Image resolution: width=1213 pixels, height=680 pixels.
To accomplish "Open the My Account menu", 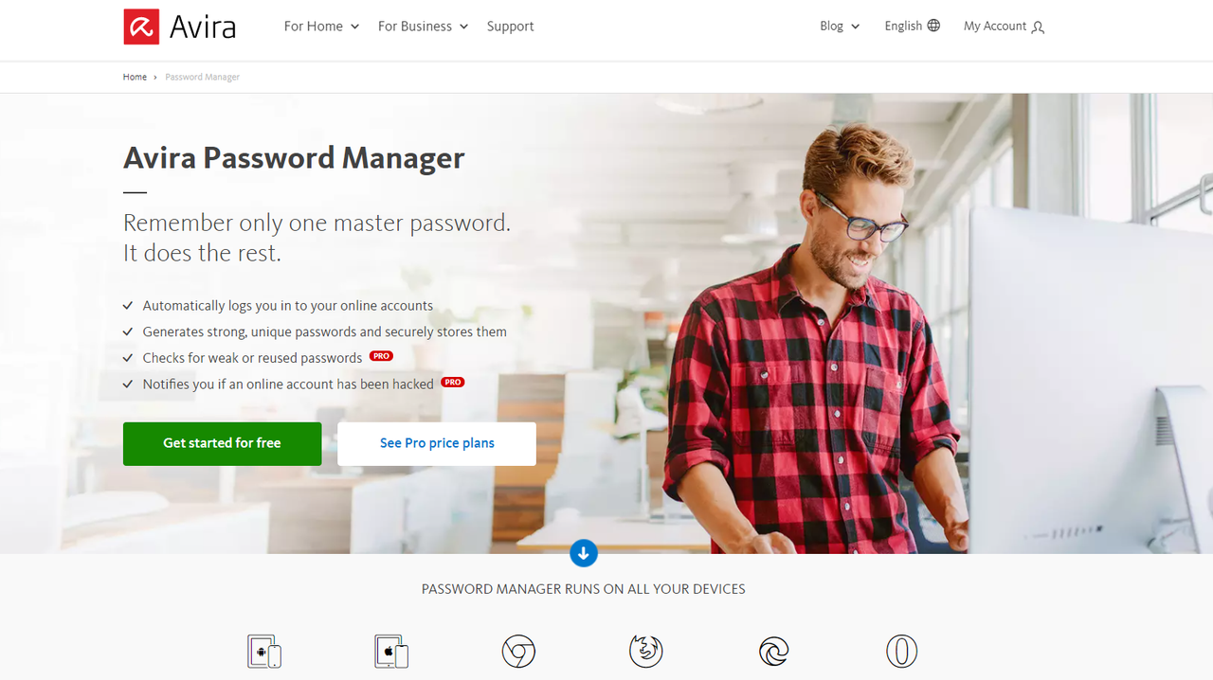I will [1004, 27].
